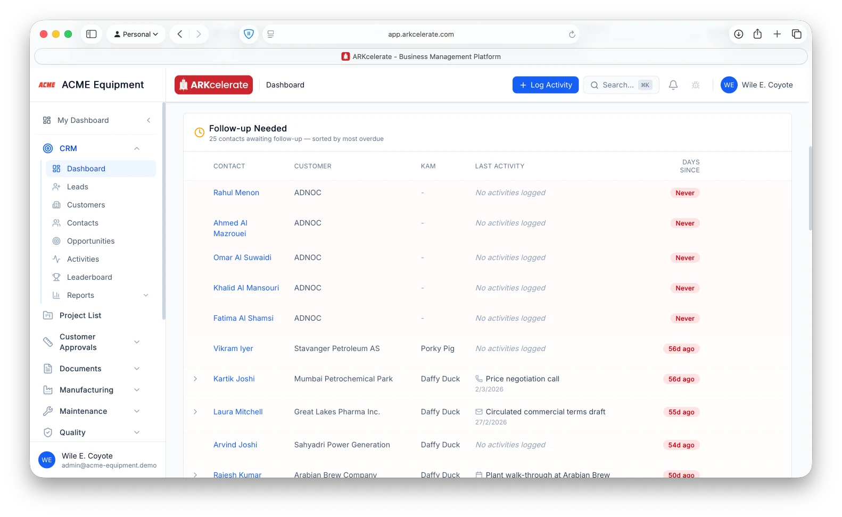The image size is (842, 517).
Task: Expand the Maintenance section chevron
Action: (x=137, y=411)
